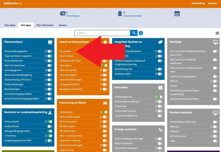Viewport: 221px width, 152px height.
Task: Disable the Publicatieportaal switch
Action: (x=160, y=97)
